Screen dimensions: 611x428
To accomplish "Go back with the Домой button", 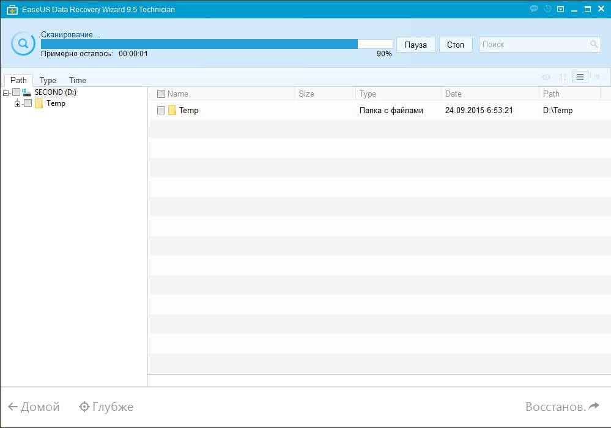I will pos(34,407).
